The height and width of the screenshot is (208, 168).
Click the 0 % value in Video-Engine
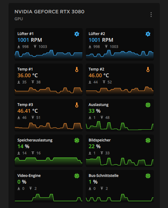pyautogui.click(x=22, y=182)
